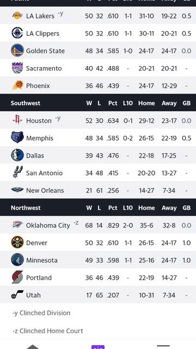
Task: Tap the LA Clippers team logo
Action: click(17, 33)
